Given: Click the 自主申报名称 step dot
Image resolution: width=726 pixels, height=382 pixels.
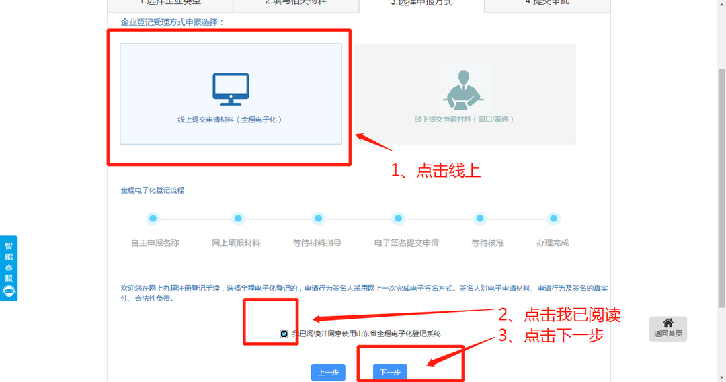Looking at the screenshot, I should click(x=153, y=219).
